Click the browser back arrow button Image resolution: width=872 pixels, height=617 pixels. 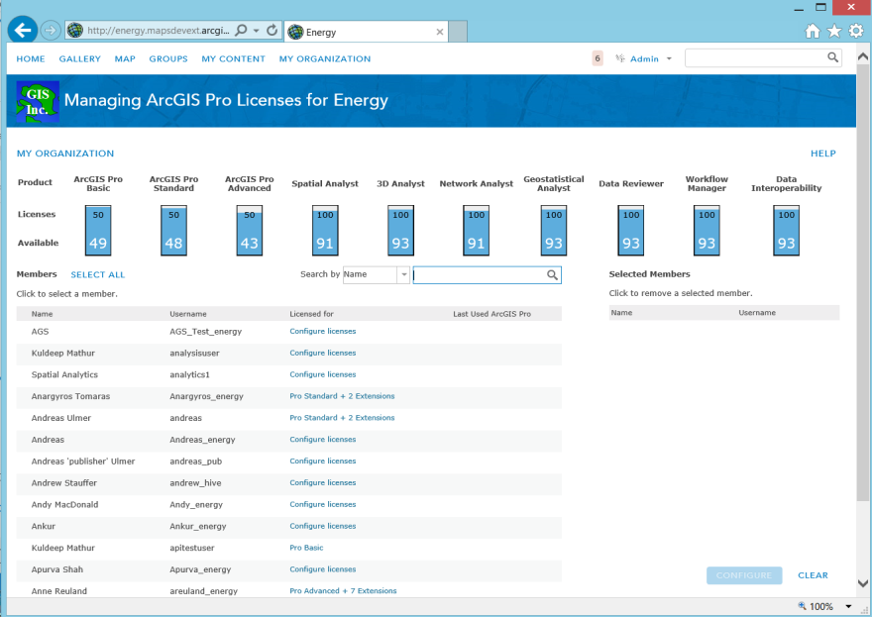pos(22,30)
